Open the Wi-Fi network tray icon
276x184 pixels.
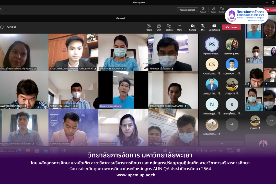210,151
